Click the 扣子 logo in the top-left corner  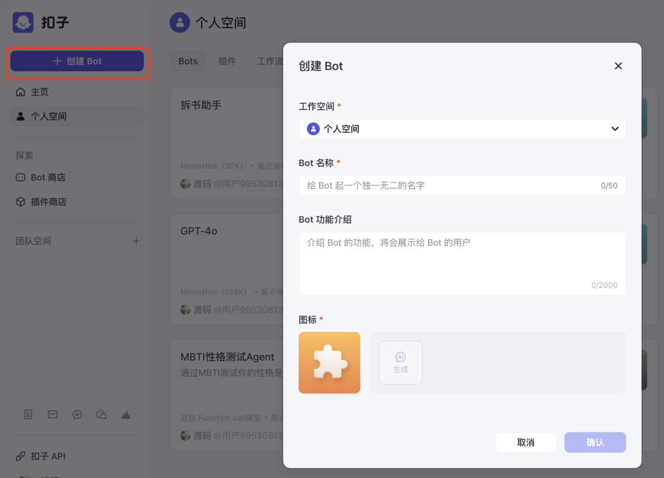(23, 22)
